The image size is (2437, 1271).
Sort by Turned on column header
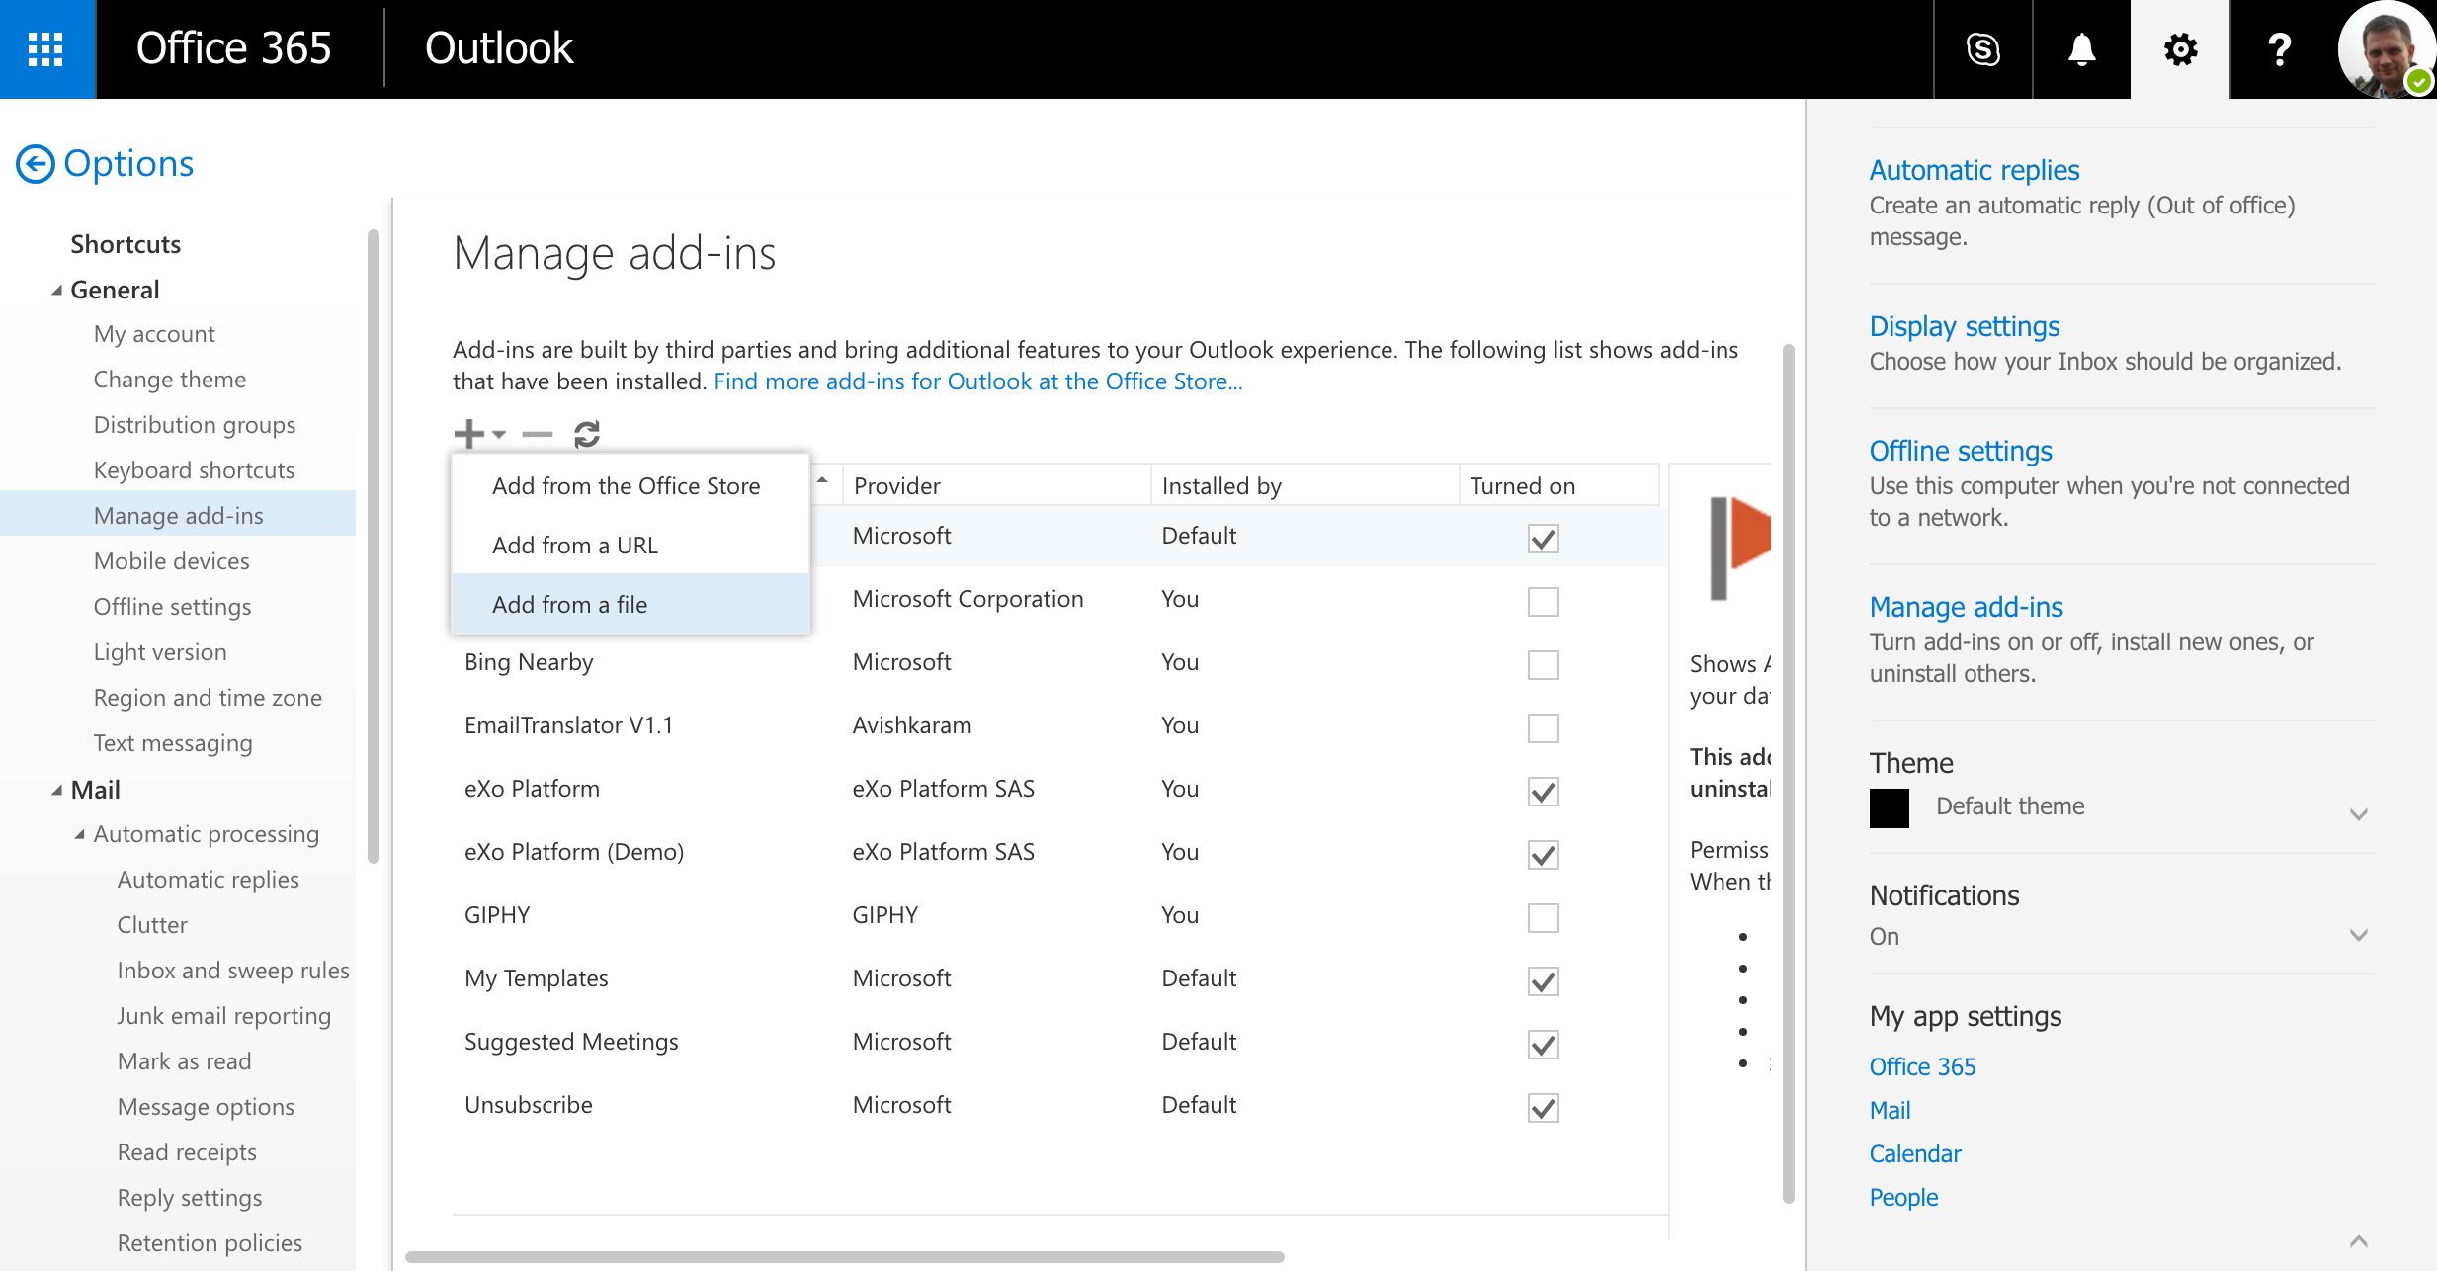click(x=1558, y=485)
